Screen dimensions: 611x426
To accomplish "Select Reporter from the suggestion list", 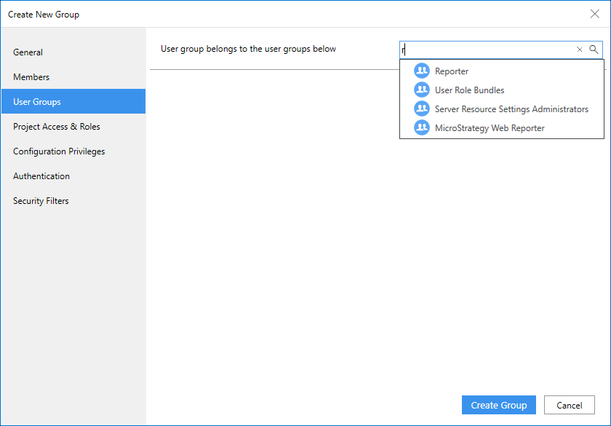I will [x=452, y=71].
